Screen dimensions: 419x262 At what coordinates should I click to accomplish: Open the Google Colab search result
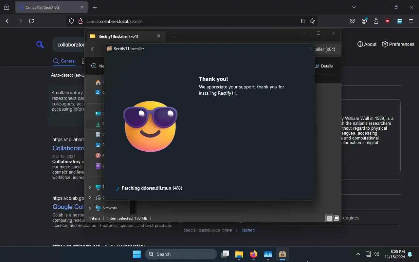point(69,207)
